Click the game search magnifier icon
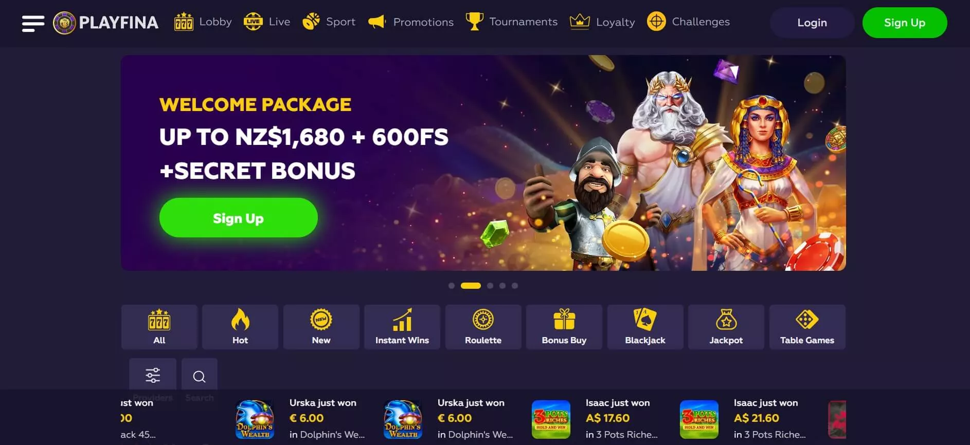The width and height of the screenshot is (970, 445). click(x=200, y=375)
